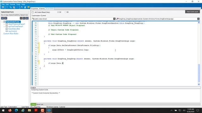Click the code editor scroll up arrow

click(199, 23)
